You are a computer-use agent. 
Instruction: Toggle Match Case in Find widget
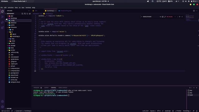pyautogui.click(x=160, y=16)
